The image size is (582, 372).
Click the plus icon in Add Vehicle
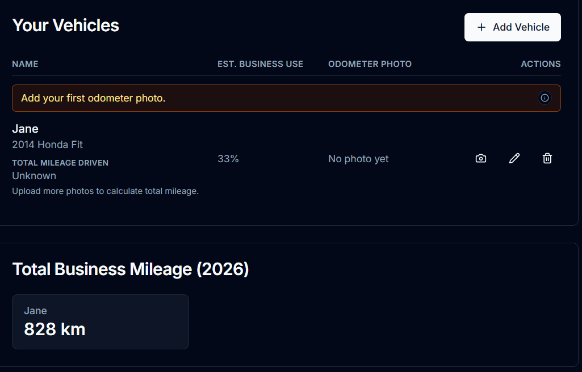click(x=481, y=27)
